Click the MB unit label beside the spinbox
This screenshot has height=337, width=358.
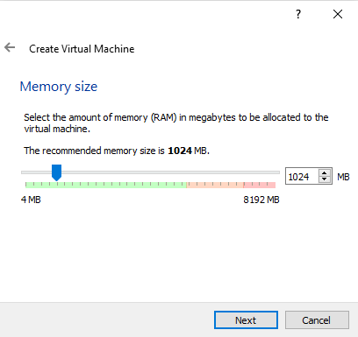point(343,177)
